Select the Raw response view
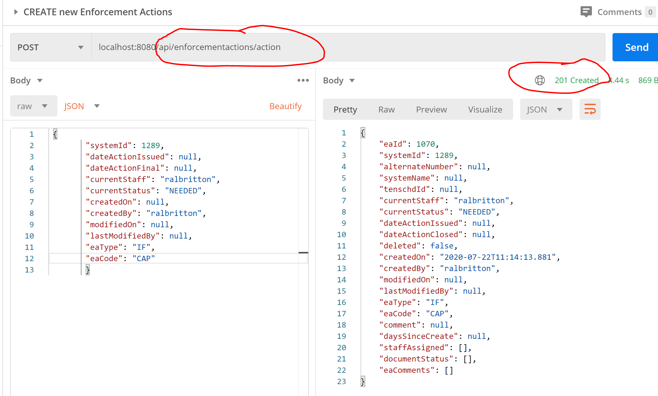Screen dimensions: 658x396 click(x=386, y=109)
